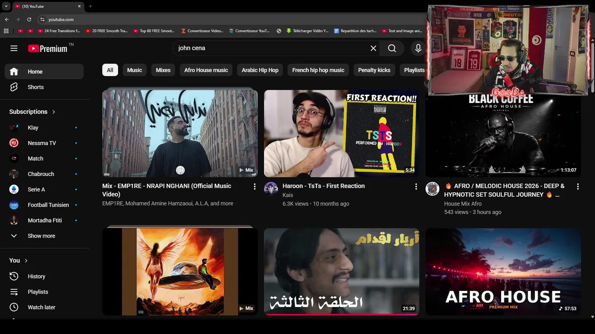This screenshot has width=595, height=334.
Task: Switch to the (10) YouTube tab
Action: tap(46, 6)
